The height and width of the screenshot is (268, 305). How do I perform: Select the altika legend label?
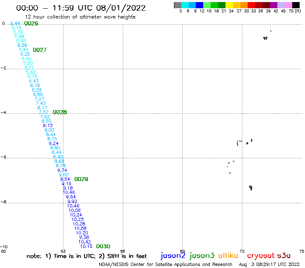coord(228,255)
